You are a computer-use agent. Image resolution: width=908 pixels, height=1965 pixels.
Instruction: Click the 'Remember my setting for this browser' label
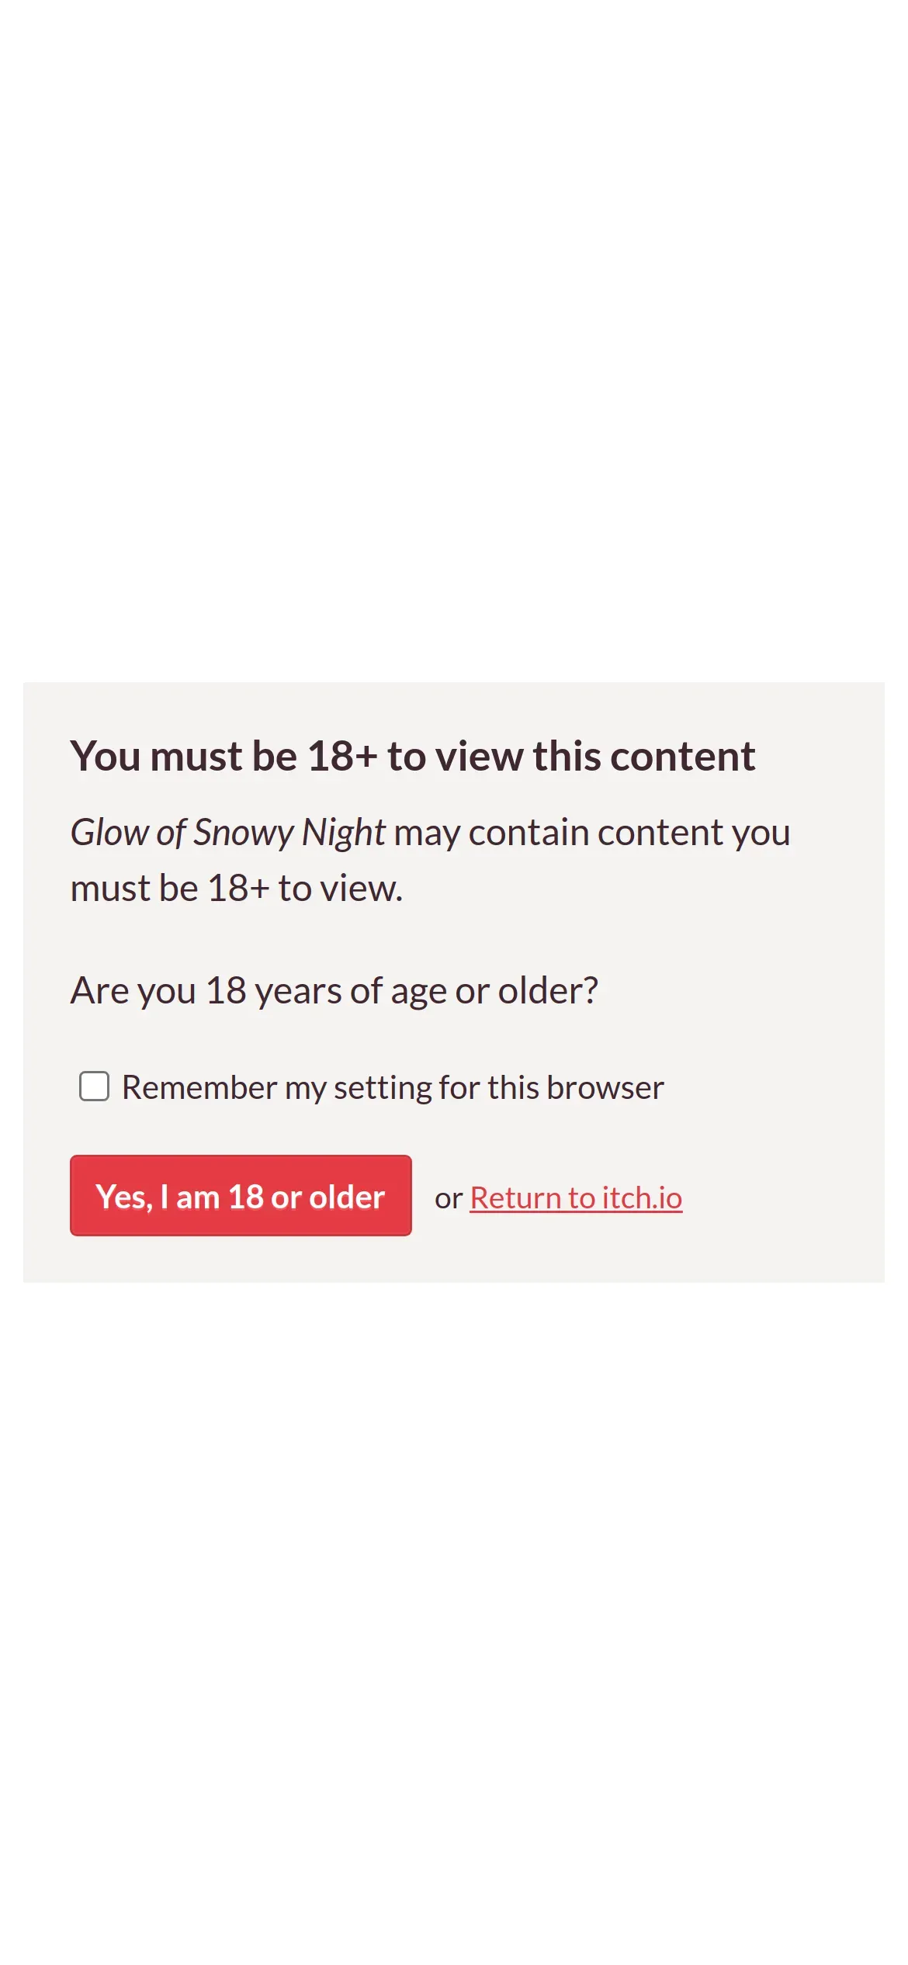point(393,1088)
